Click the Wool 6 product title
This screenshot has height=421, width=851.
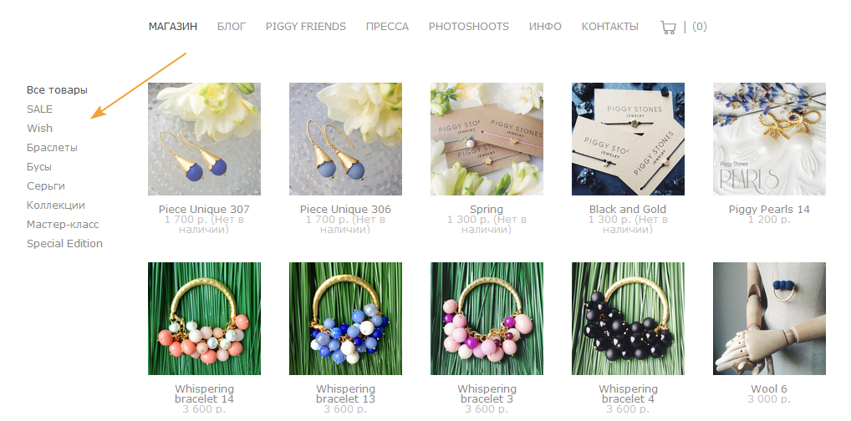(x=769, y=389)
